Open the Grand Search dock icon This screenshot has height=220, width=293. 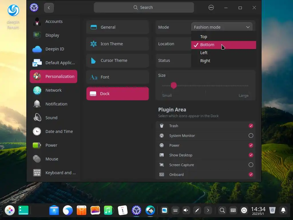(x=222, y=210)
